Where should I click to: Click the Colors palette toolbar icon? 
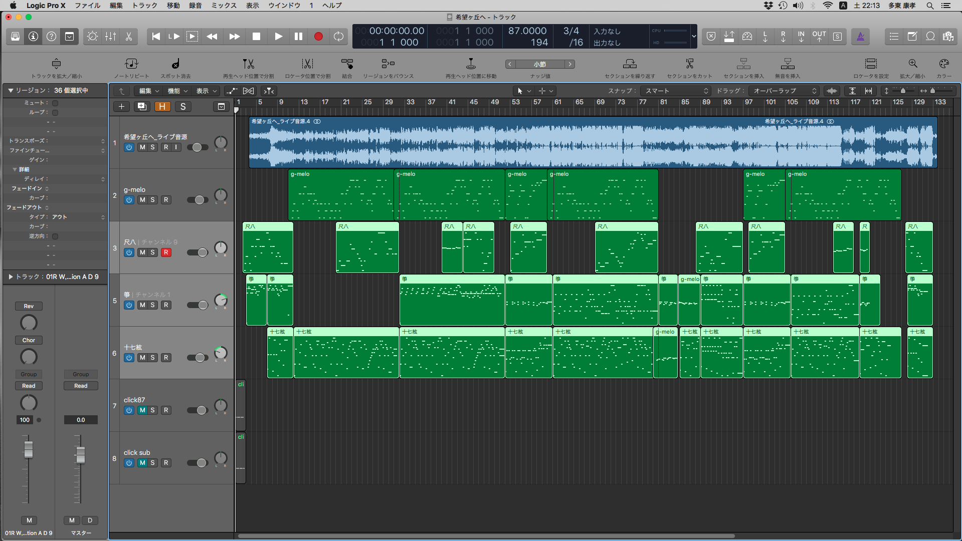coord(943,64)
